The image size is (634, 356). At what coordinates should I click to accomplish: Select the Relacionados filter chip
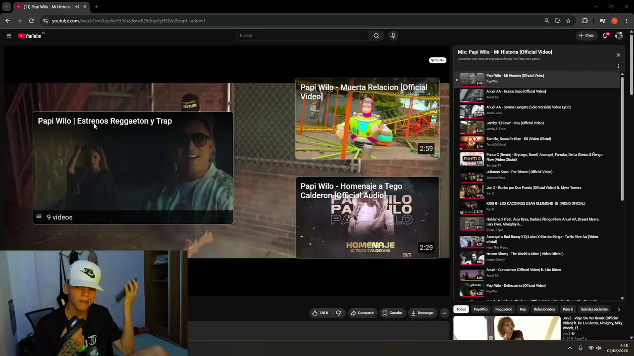[544, 310]
